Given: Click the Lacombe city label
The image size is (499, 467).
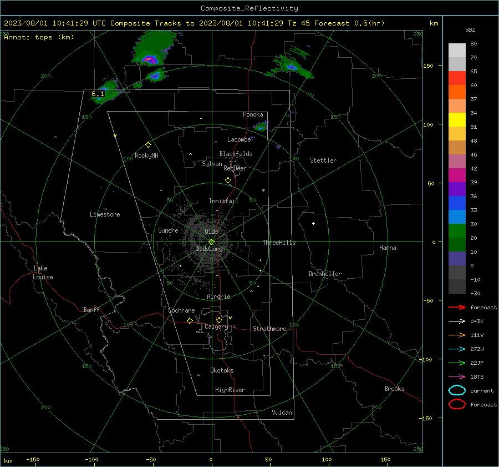Looking at the screenshot, I should coord(239,139).
